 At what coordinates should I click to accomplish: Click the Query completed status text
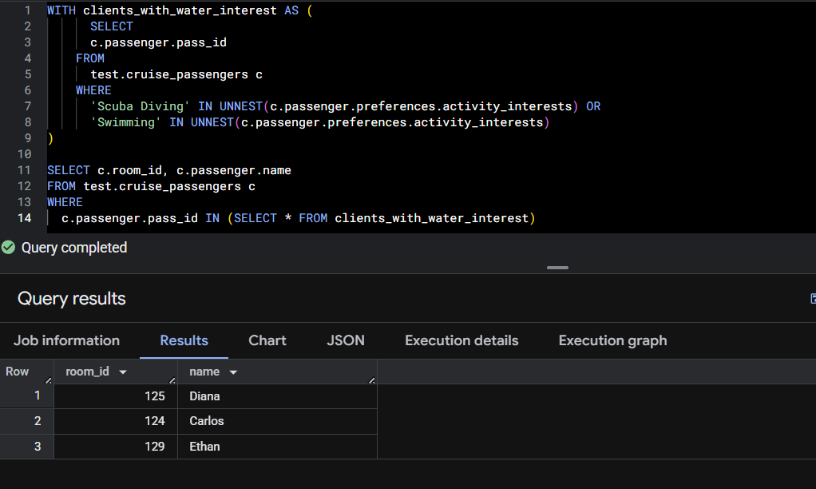74,248
